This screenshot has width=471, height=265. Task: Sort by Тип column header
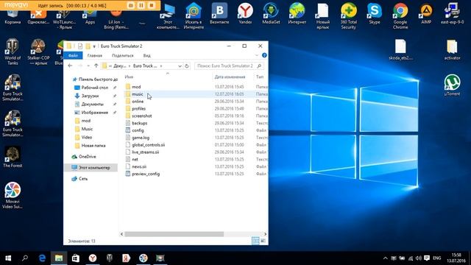pyautogui.click(x=260, y=77)
